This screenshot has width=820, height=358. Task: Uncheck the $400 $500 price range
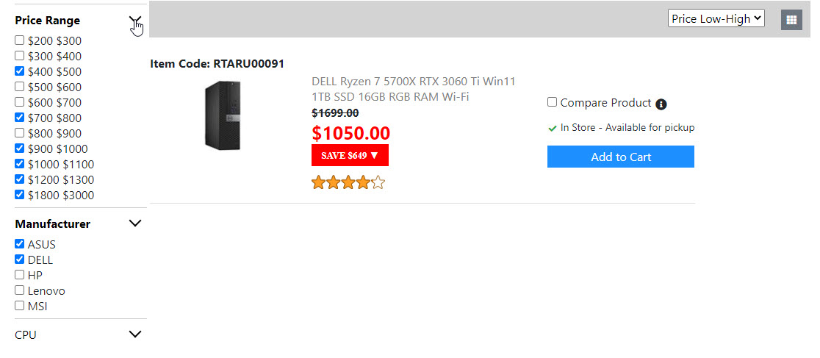click(x=20, y=71)
